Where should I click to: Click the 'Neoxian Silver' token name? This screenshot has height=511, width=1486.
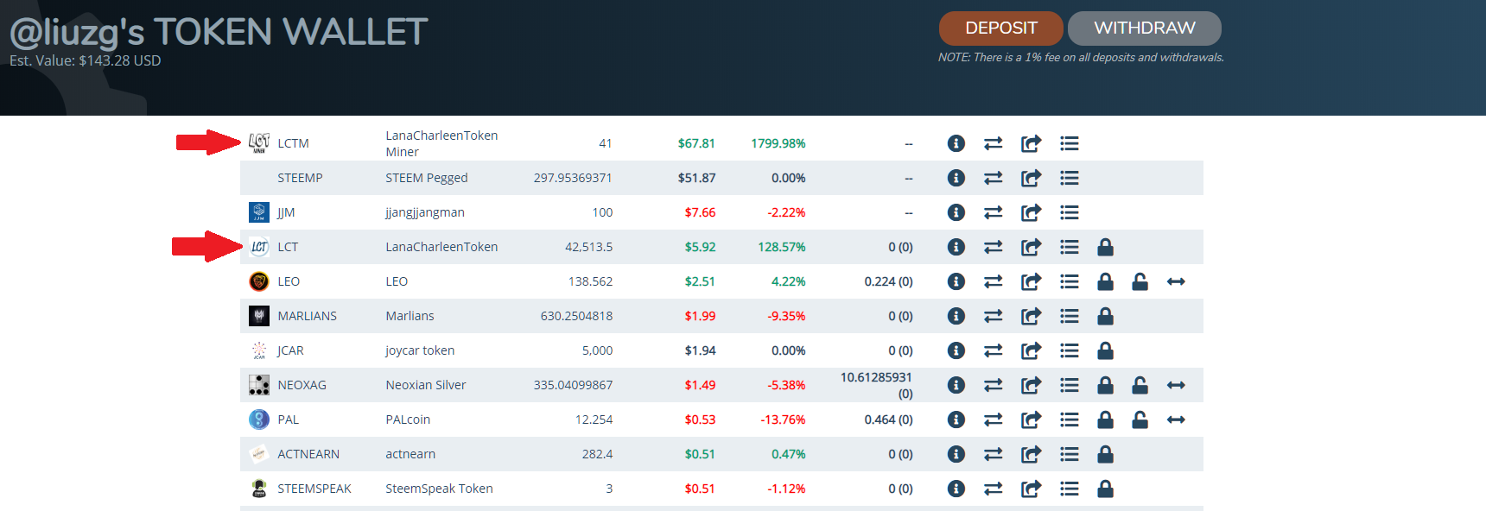pyautogui.click(x=426, y=385)
